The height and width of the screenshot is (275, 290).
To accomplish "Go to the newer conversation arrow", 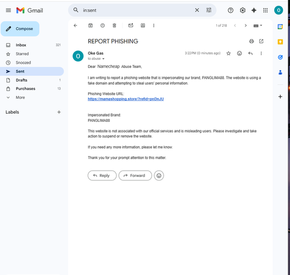I will (x=235, y=26).
